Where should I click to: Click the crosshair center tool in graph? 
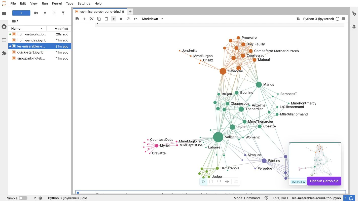click(227, 181)
